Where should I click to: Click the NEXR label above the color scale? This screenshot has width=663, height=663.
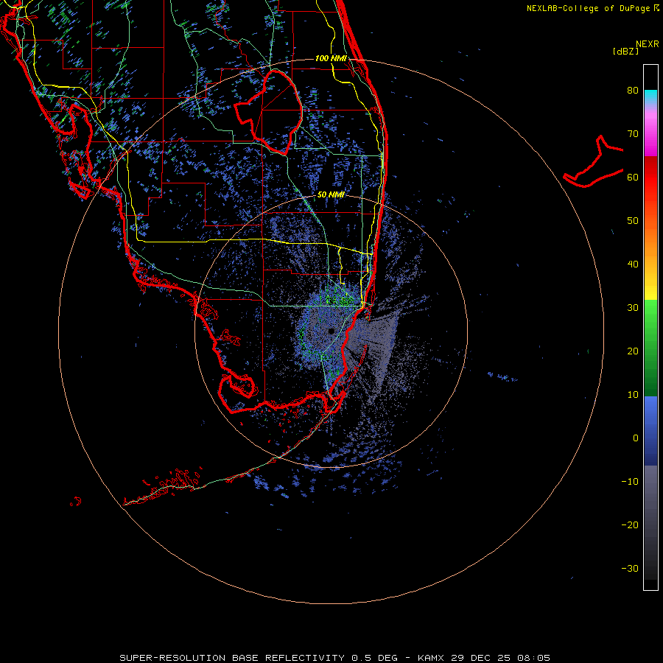(x=647, y=44)
